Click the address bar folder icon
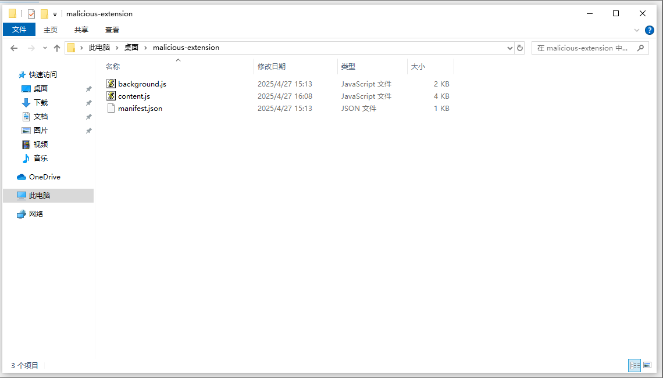 (72, 48)
